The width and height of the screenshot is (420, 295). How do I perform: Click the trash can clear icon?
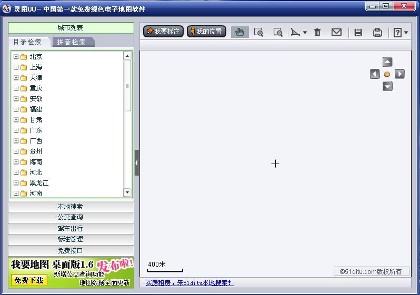tap(317, 32)
